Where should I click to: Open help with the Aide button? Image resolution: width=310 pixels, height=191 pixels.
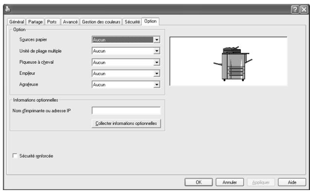292,182
